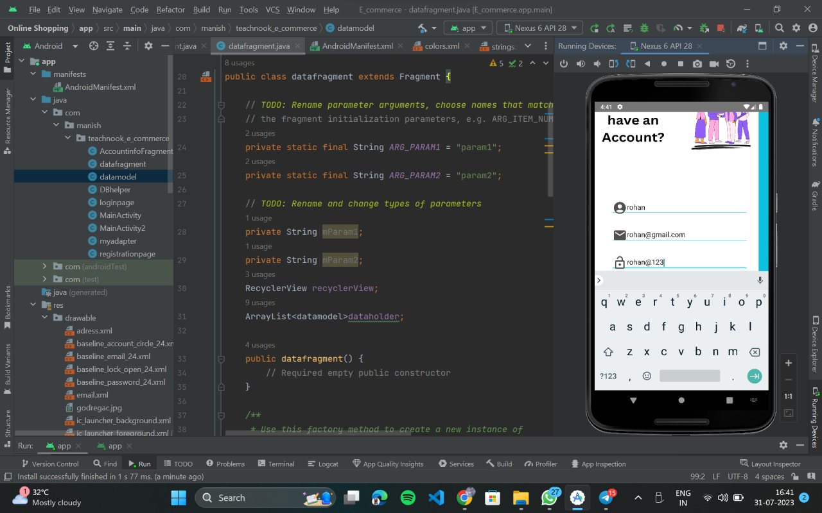822x513 pixels.
Task: Click Select Opened File target icon
Action: click(x=94, y=46)
